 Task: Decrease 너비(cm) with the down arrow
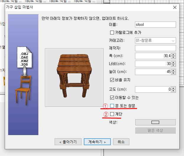pyautogui.click(x=173, y=65)
